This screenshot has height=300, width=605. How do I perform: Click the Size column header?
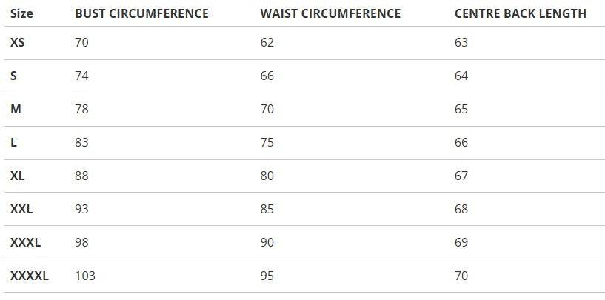pyautogui.click(x=21, y=13)
